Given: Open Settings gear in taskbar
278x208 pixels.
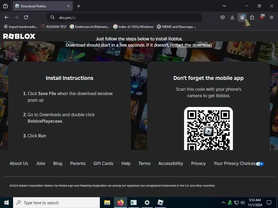Looking at the screenshot, I should [147, 203].
